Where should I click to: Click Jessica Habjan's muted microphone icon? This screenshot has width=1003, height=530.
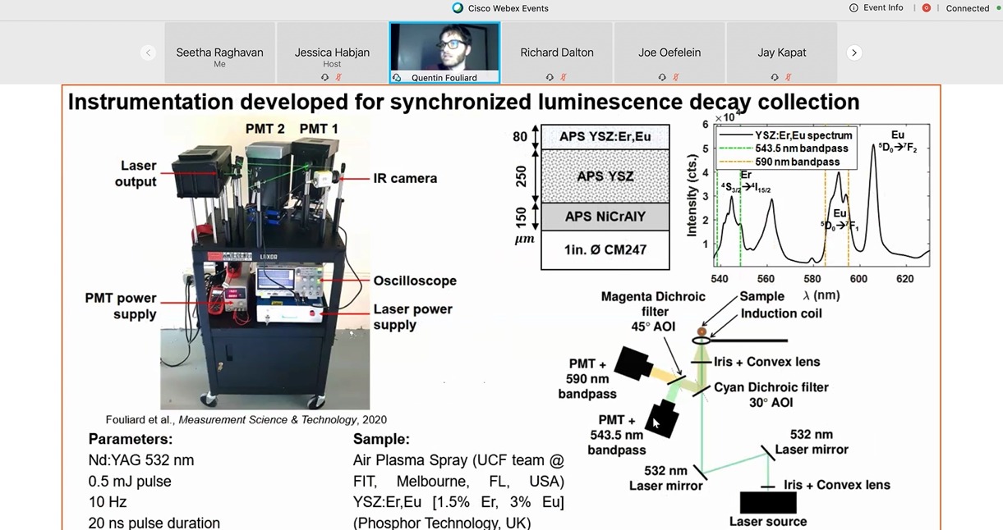coord(338,77)
